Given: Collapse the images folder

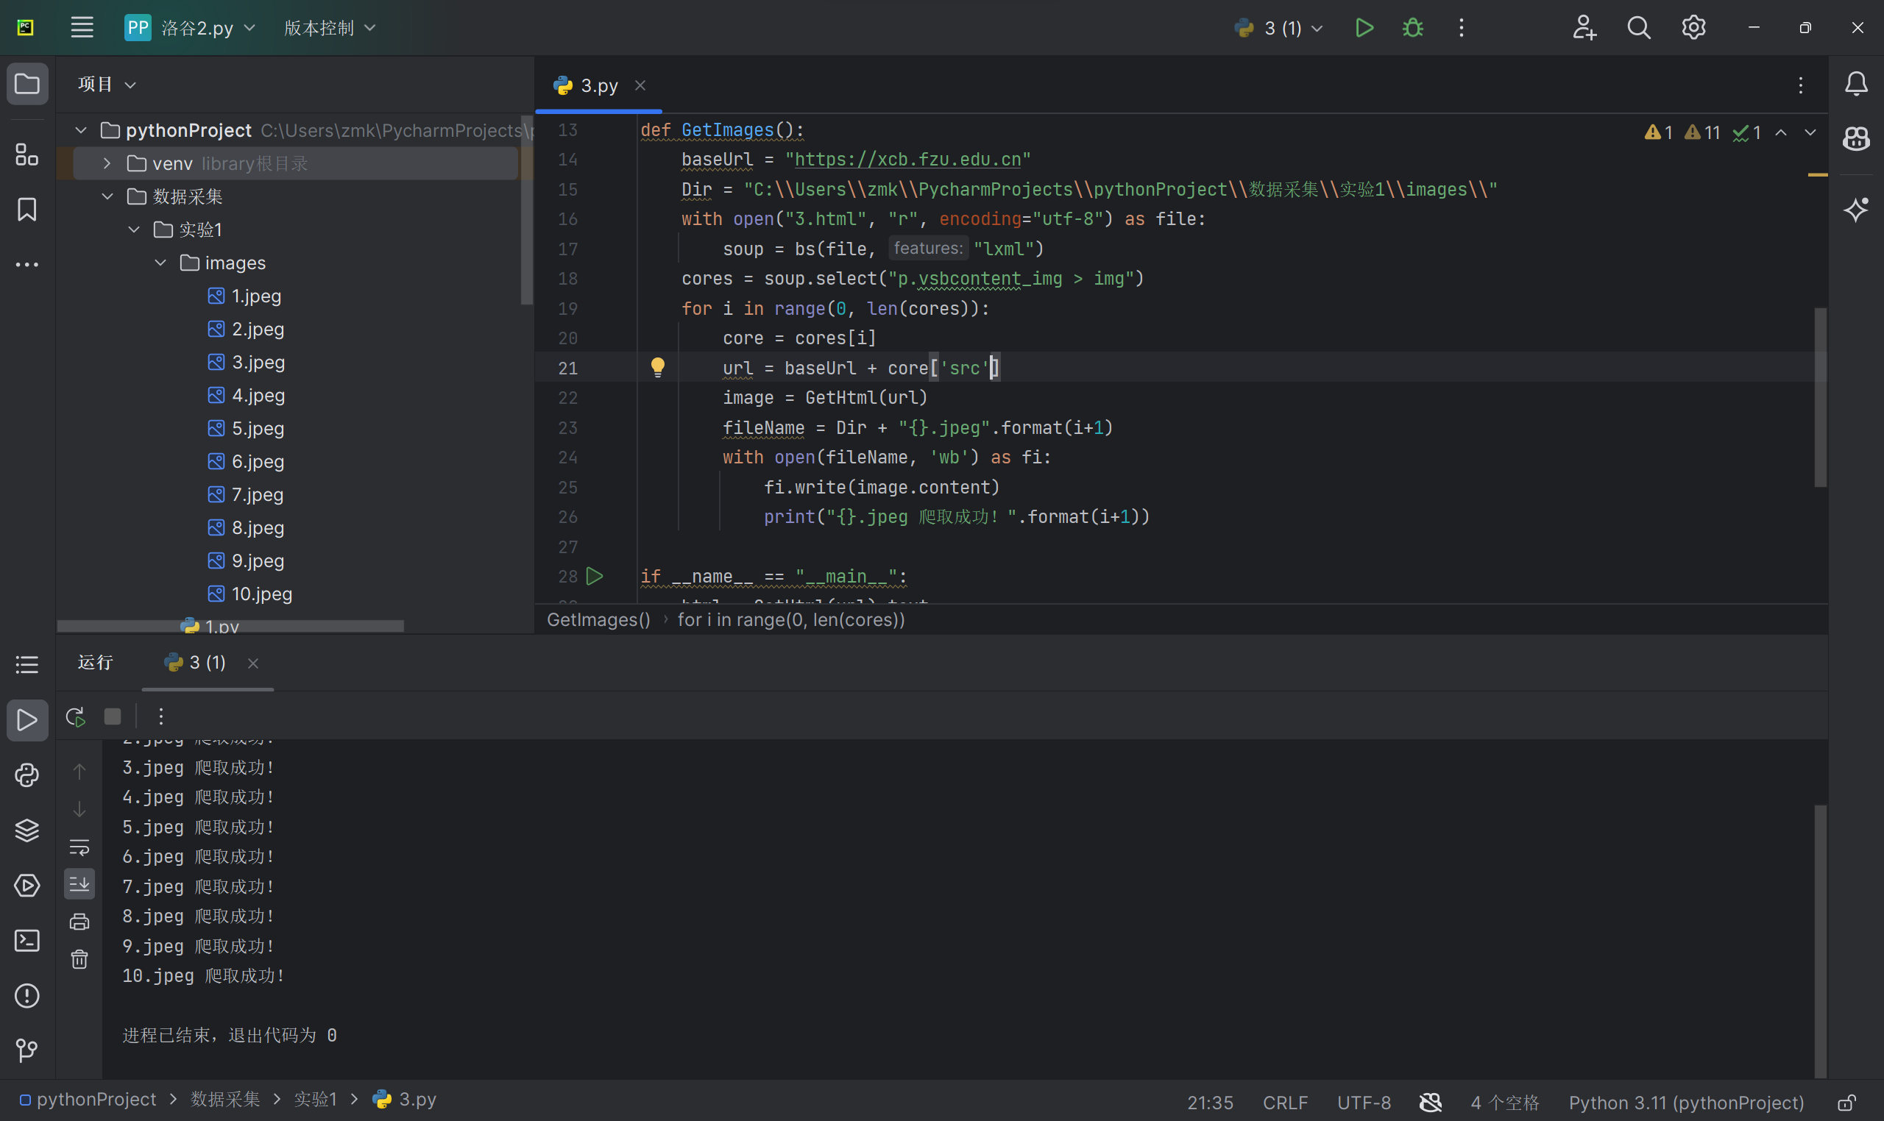Looking at the screenshot, I should pyautogui.click(x=161, y=263).
